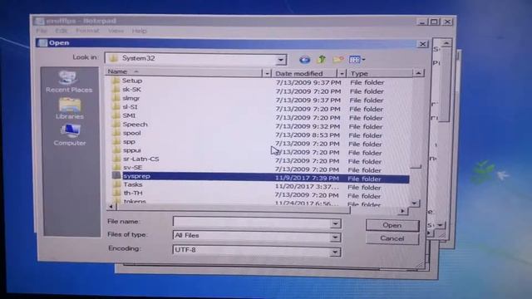
Task: Click the folder icon beside Setup
Action: point(116,81)
